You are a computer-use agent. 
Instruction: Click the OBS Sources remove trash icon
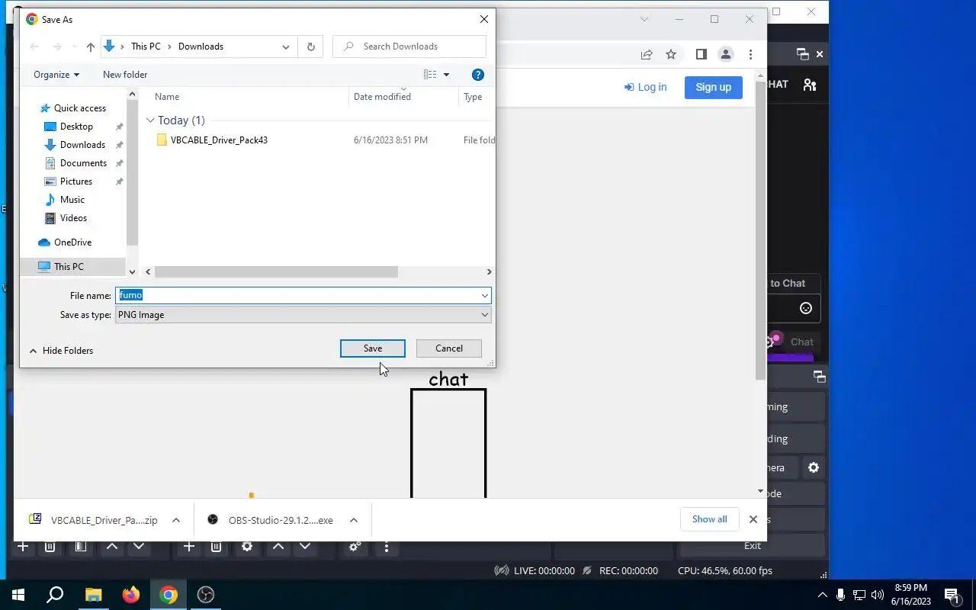[x=216, y=547]
